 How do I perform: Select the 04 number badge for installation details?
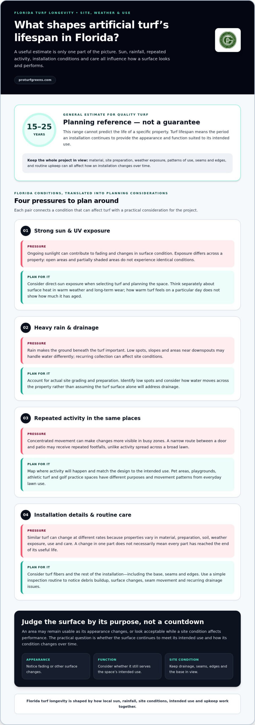26,515
